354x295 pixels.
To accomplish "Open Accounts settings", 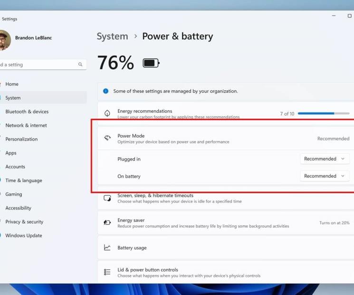I will pos(43,166).
